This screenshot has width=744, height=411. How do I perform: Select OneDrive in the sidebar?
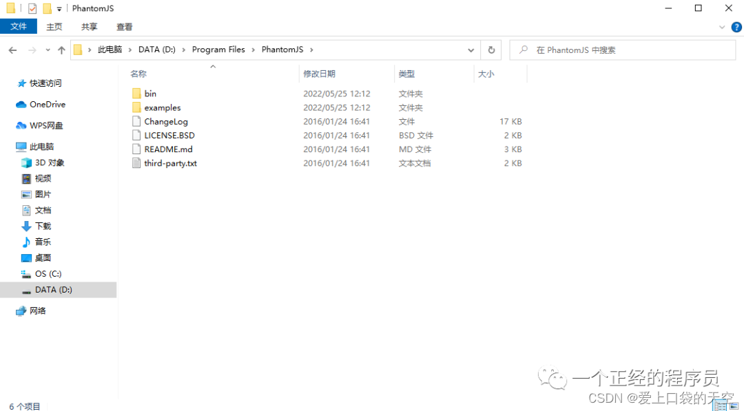pos(45,104)
